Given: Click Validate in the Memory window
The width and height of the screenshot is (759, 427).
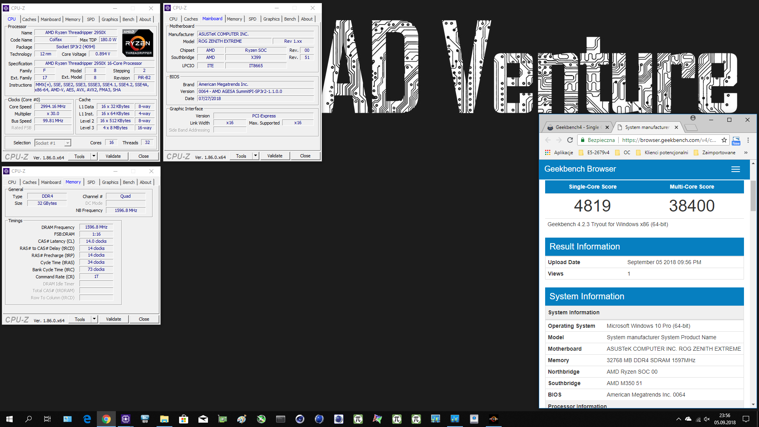Looking at the screenshot, I should (113, 319).
